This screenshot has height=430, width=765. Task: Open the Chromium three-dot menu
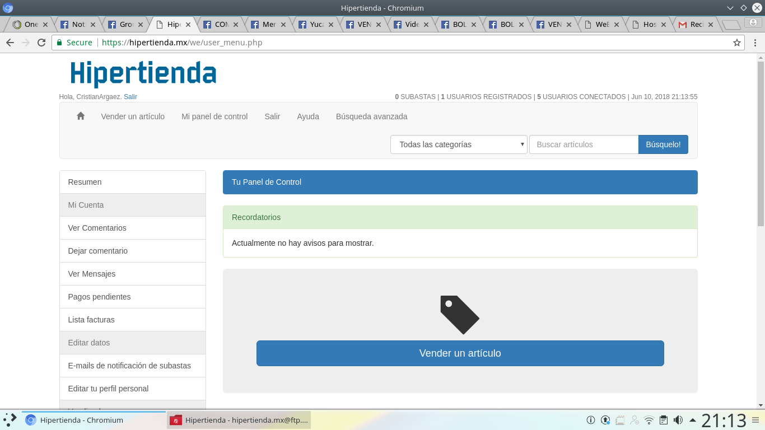click(x=755, y=43)
